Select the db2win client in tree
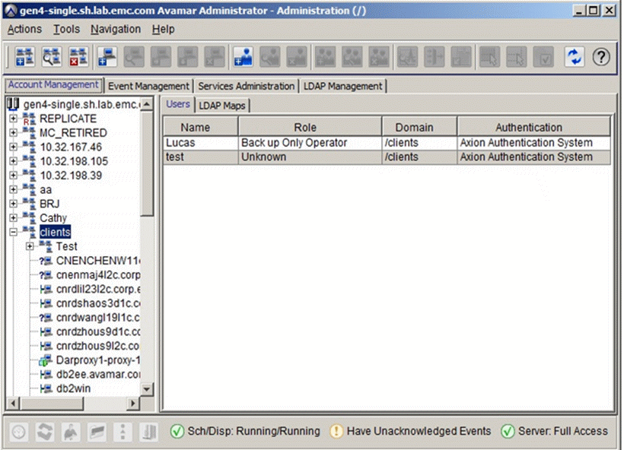The height and width of the screenshot is (450, 624). click(72, 388)
